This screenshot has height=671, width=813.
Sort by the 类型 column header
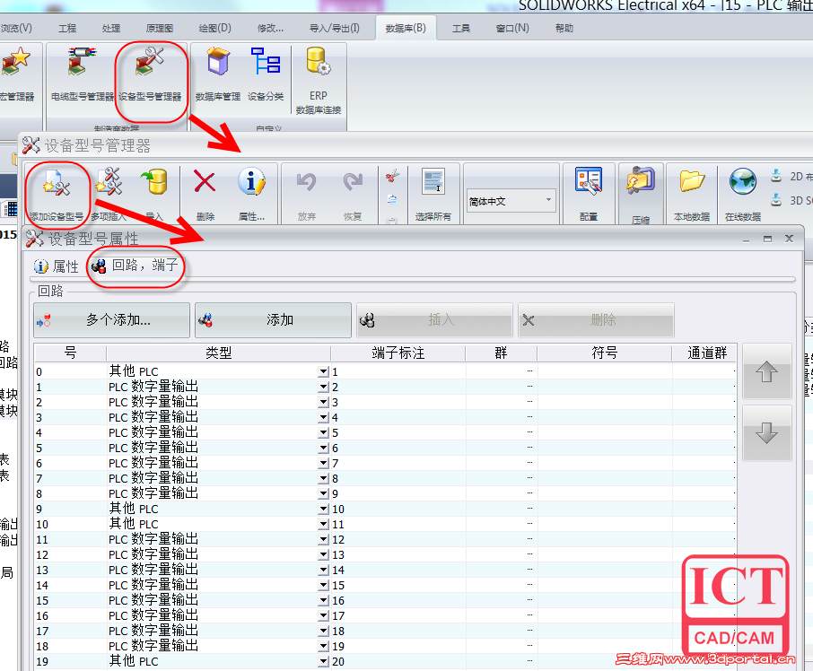[218, 353]
